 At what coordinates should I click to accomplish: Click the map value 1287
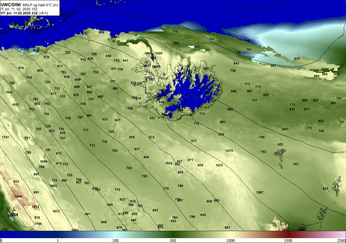click(x=260, y=192)
